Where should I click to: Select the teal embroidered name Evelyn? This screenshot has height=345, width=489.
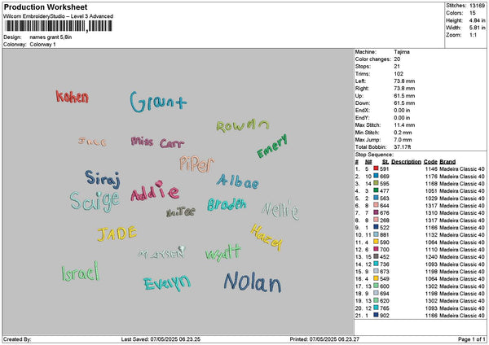click(167, 282)
